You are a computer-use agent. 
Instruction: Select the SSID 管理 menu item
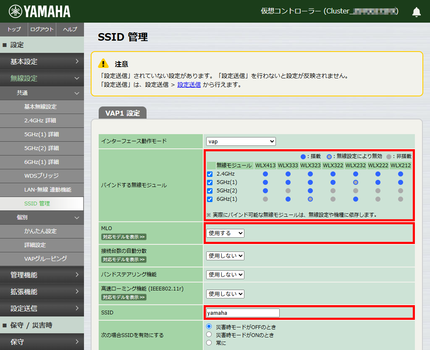coord(42,204)
